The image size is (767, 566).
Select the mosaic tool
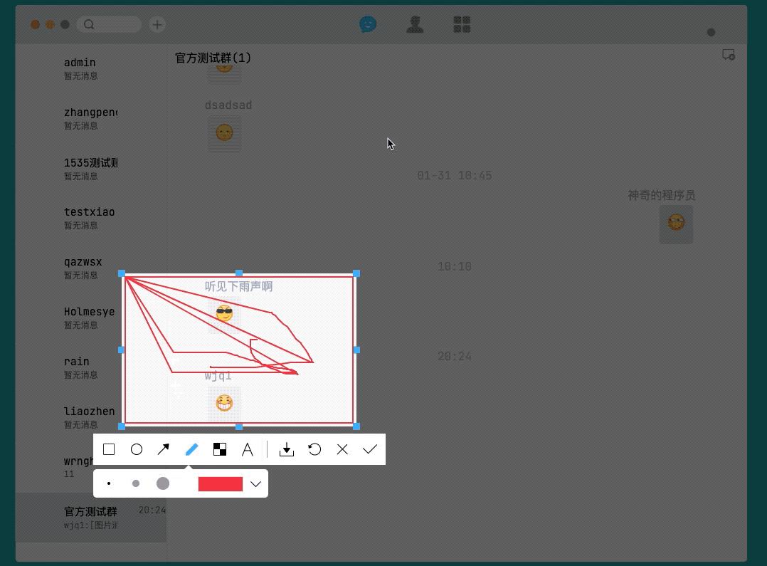pyautogui.click(x=219, y=449)
